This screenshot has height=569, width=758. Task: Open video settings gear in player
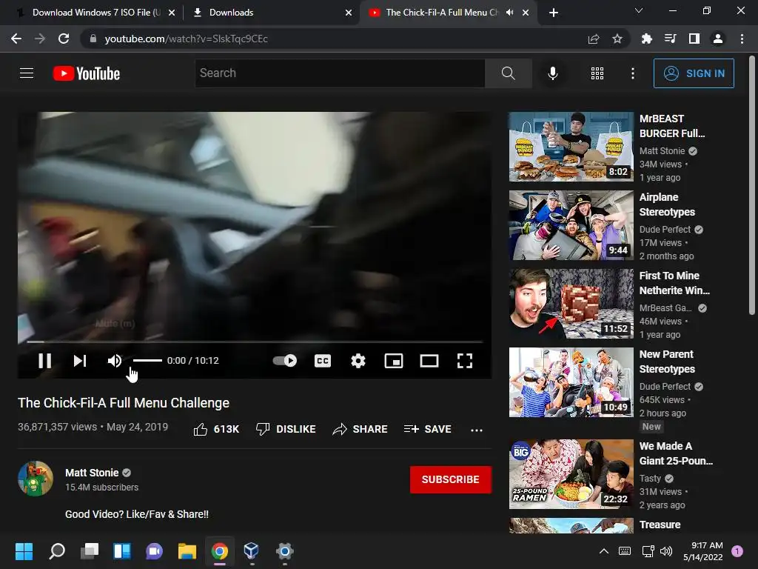point(358,361)
